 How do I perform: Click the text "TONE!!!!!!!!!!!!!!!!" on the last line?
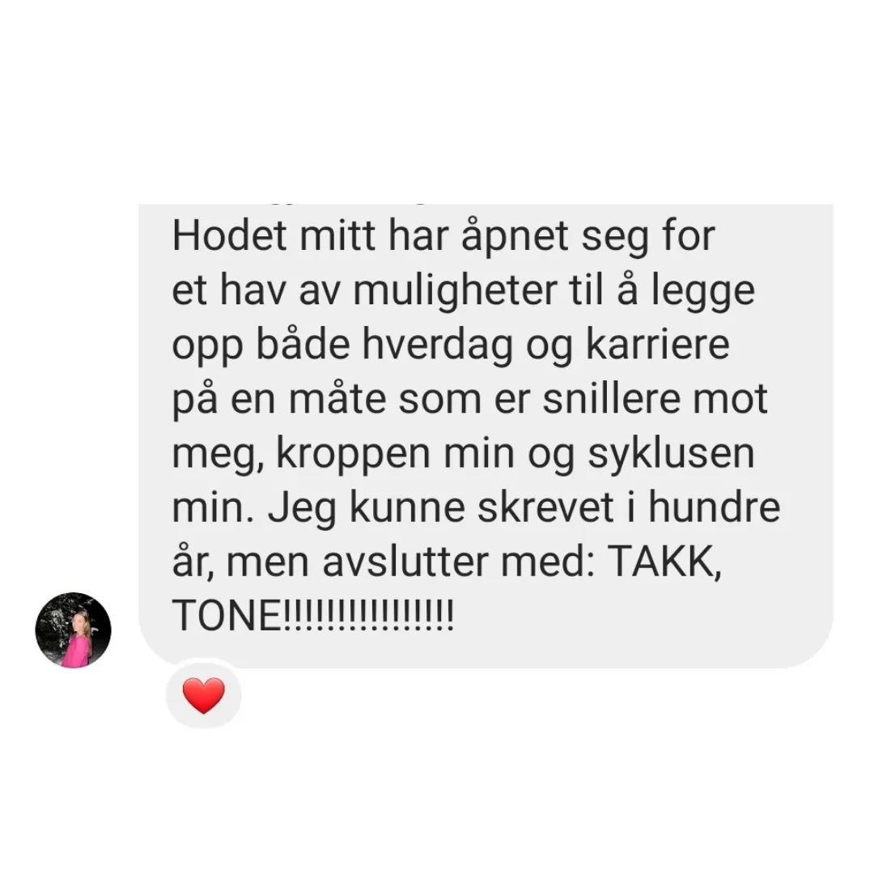coord(313,616)
